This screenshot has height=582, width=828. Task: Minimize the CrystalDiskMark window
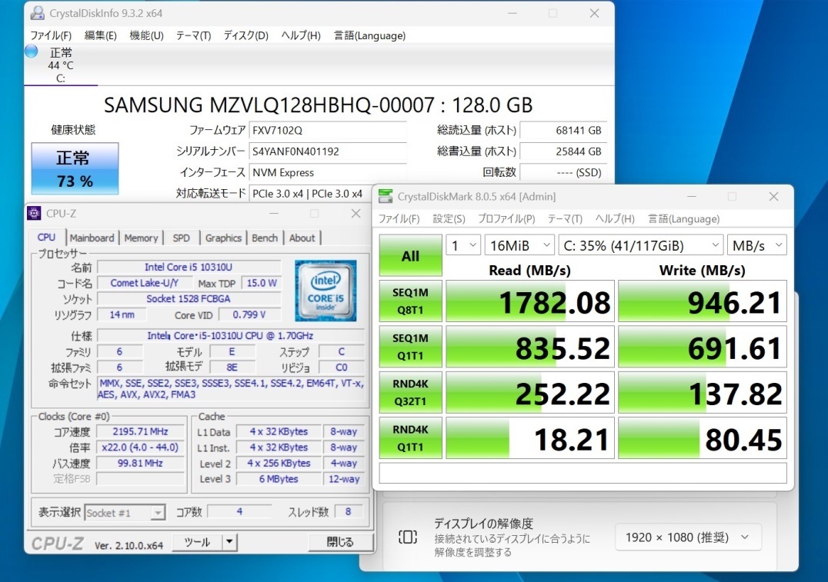[691, 196]
